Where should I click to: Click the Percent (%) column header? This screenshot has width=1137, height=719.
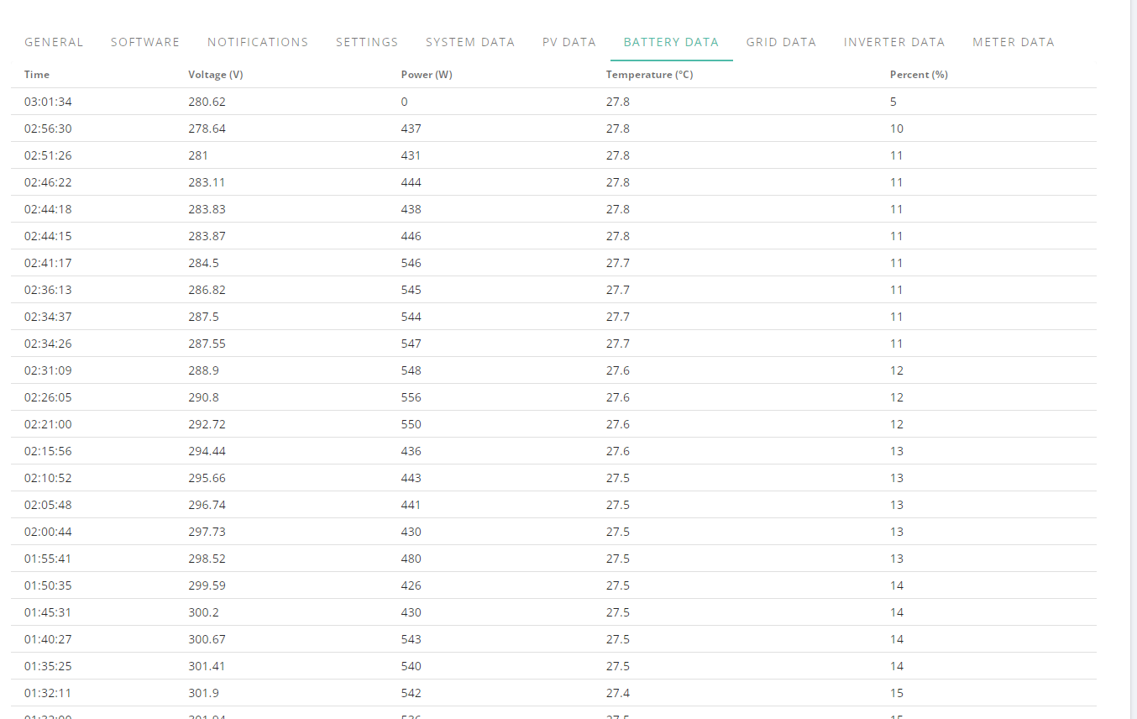(919, 75)
